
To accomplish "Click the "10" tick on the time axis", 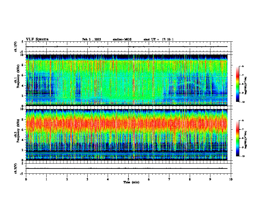I will click(231, 179).
